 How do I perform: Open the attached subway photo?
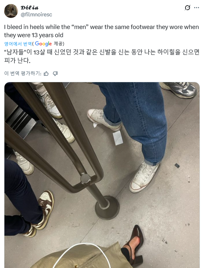[102, 175]
